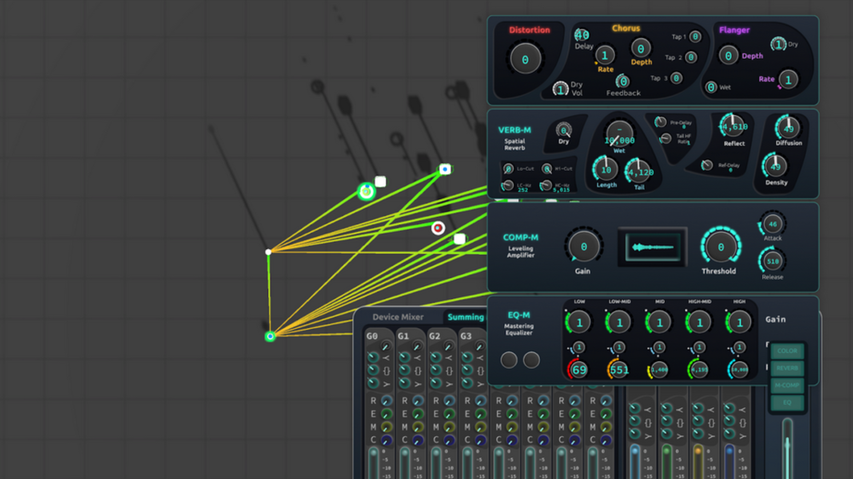Click the VERB-M Lo-Cut knob
853x479 pixels.
coord(508,169)
